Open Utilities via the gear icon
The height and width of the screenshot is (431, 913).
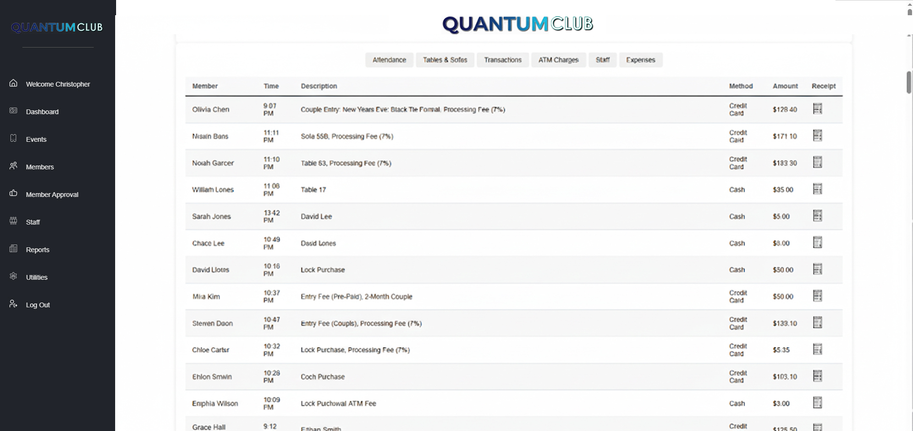[13, 276]
